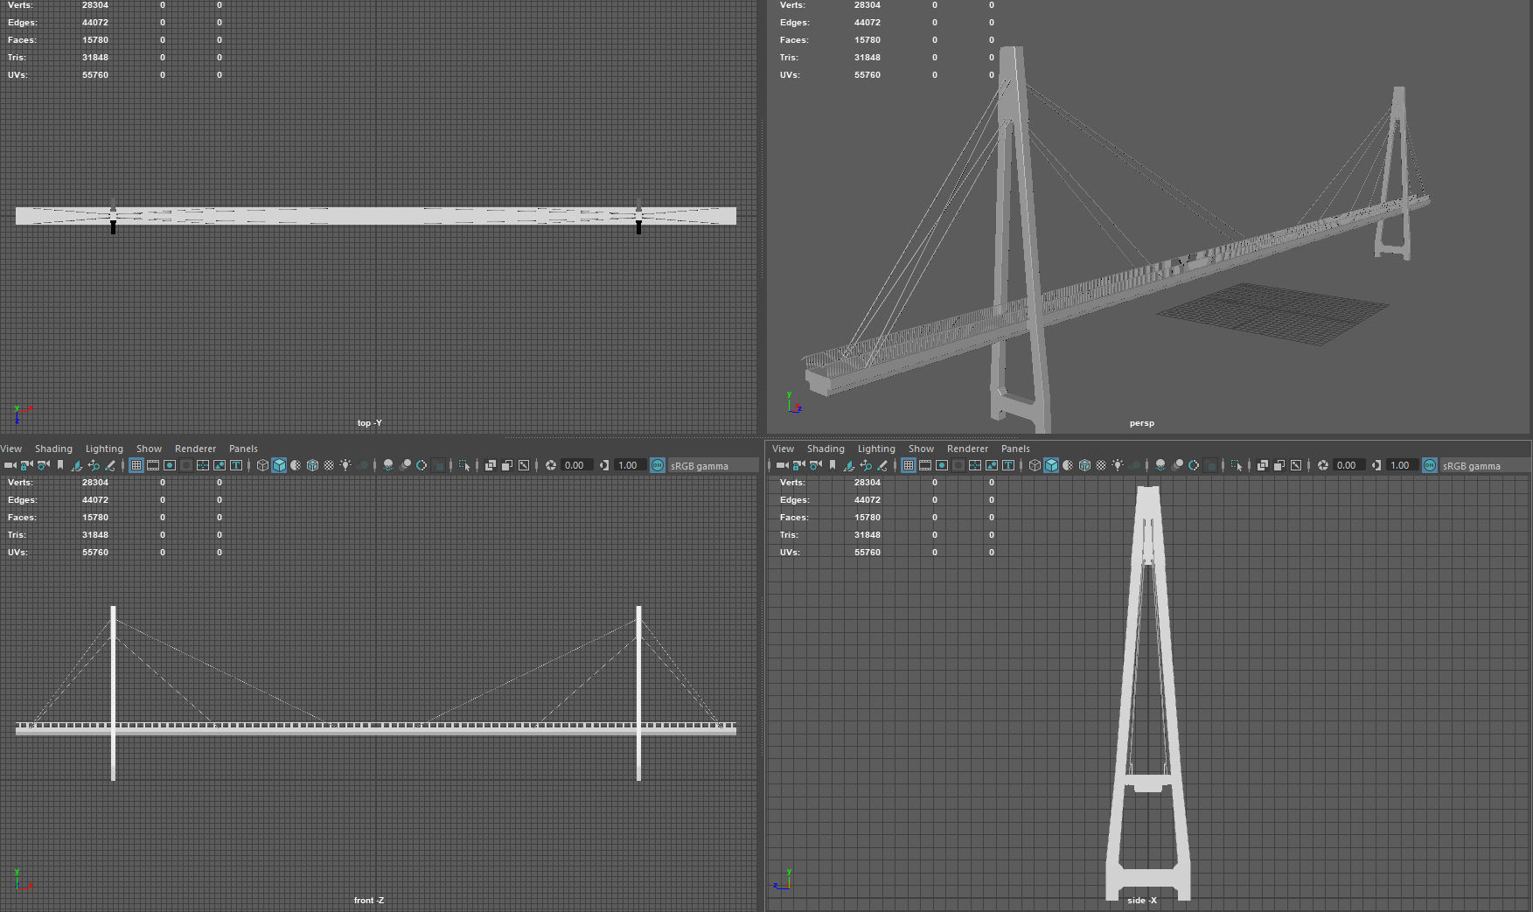Open Show menu in front view panel

pyautogui.click(x=149, y=449)
